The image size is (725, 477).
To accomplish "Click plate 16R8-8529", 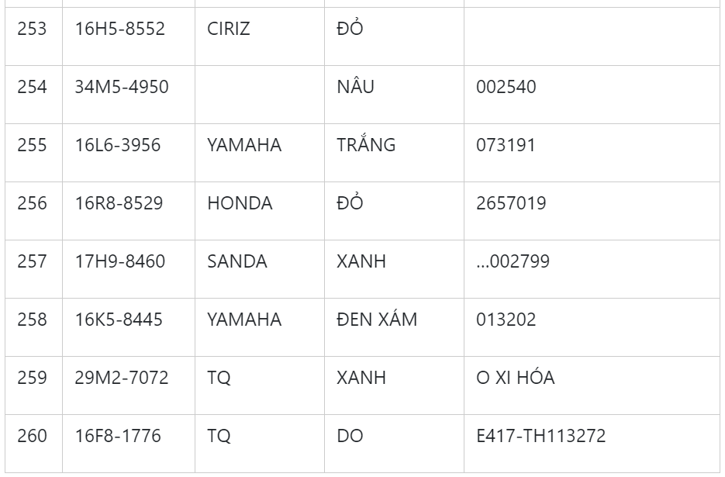I will pyautogui.click(x=119, y=203).
